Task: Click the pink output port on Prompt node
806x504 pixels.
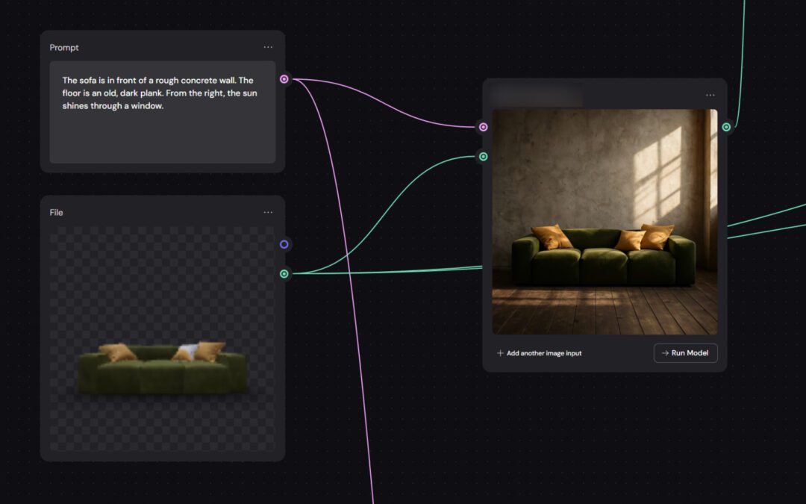Action: (284, 79)
